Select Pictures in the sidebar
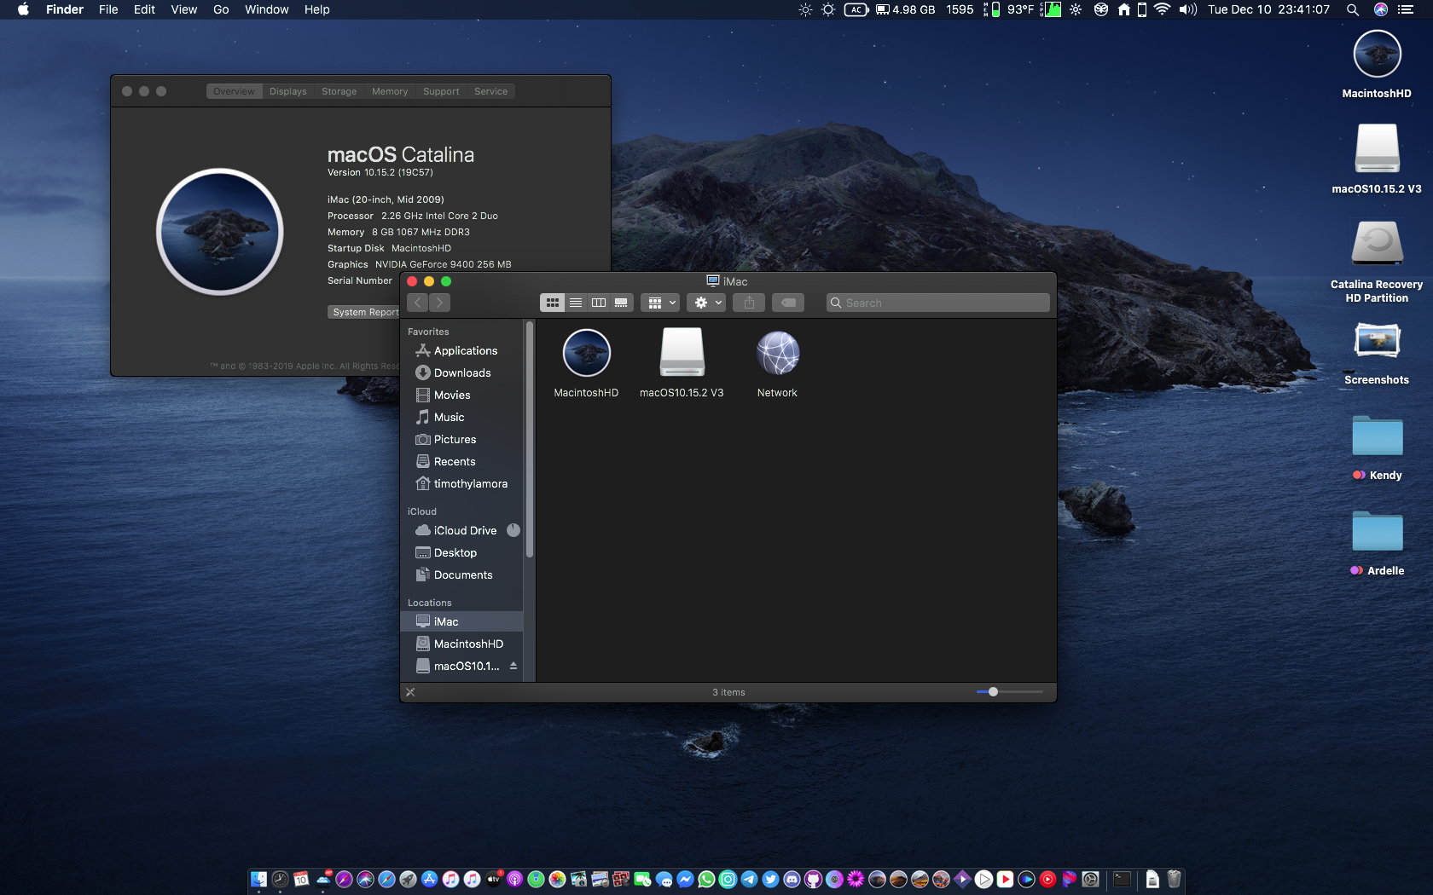This screenshot has width=1433, height=895. (x=461, y=439)
